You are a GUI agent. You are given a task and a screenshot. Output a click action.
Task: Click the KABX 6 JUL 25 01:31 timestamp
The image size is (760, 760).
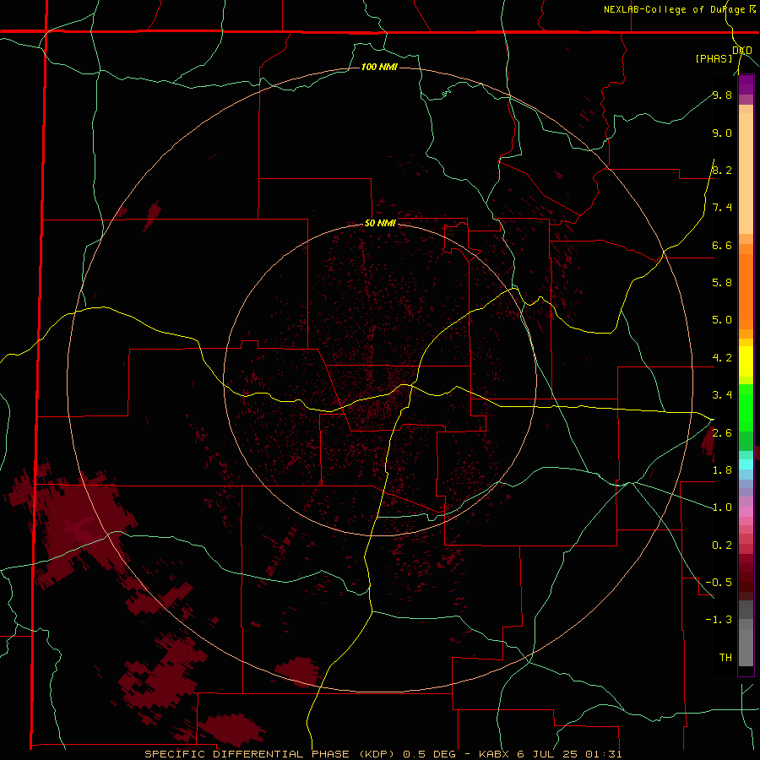click(x=550, y=754)
